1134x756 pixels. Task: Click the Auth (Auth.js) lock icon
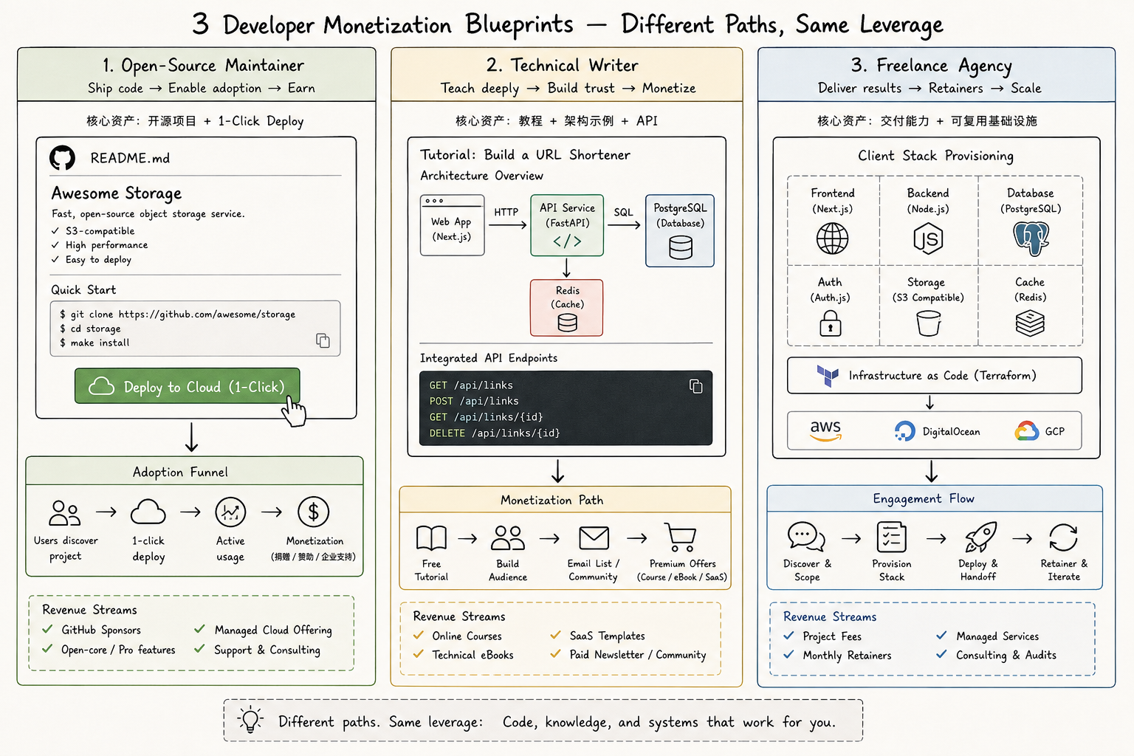click(831, 323)
